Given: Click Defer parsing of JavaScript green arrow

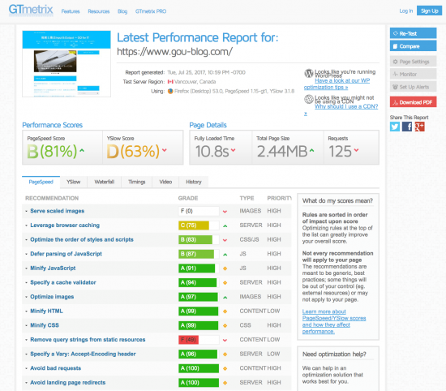Looking at the screenshot, I should click(225, 255).
